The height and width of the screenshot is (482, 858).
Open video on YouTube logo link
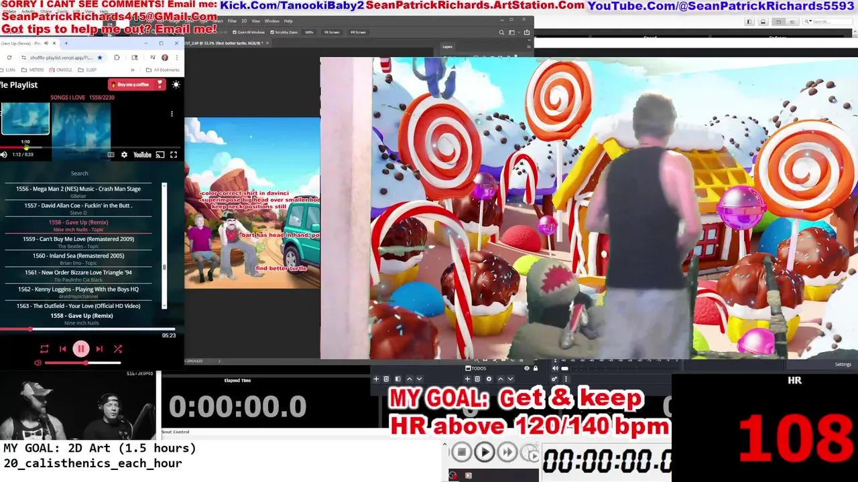click(x=142, y=155)
